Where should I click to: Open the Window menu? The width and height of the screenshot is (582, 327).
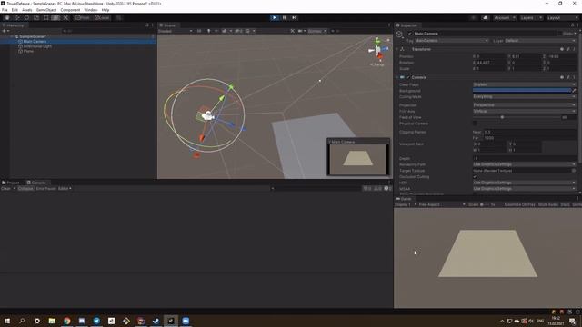click(91, 10)
